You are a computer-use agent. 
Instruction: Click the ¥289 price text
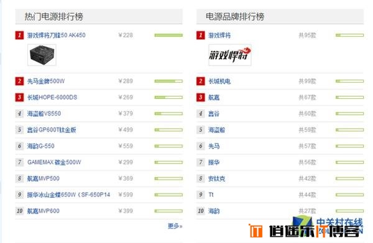[126, 81]
